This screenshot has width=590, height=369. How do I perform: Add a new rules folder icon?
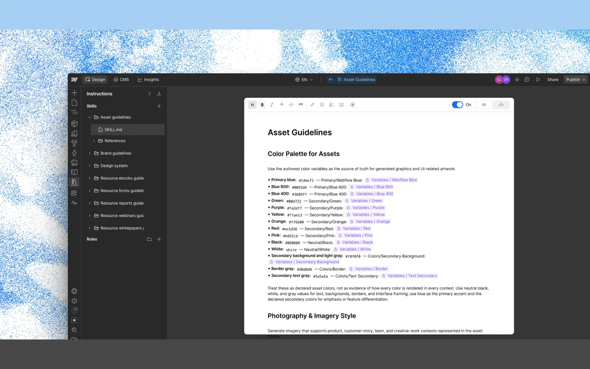click(149, 239)
